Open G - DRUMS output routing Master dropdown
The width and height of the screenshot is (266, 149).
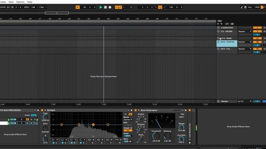[x=245, y=31]
